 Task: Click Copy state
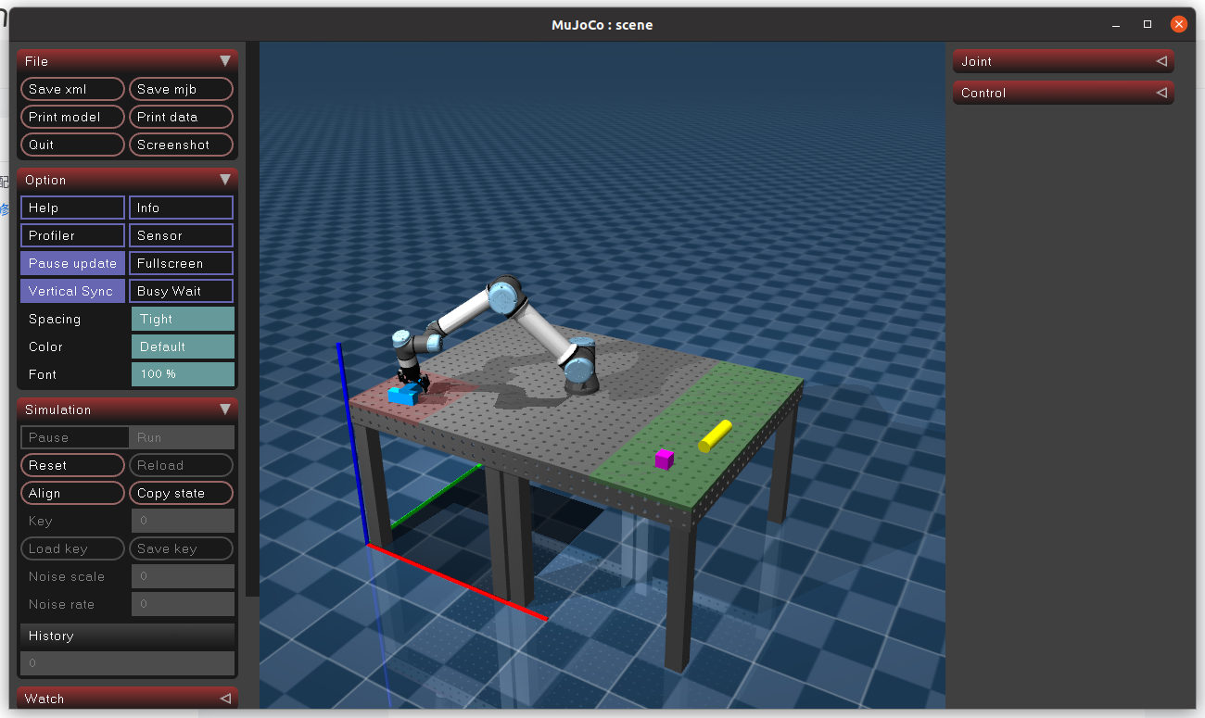181,493
